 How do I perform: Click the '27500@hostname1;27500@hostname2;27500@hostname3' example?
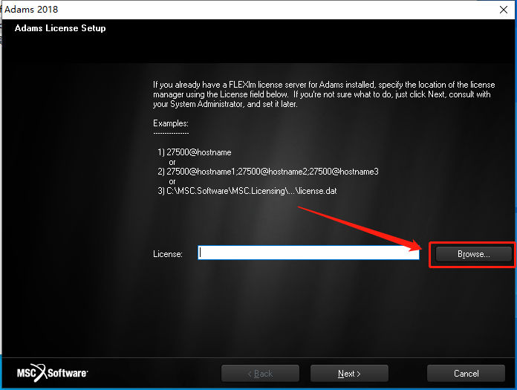click(x=273, y=172)
